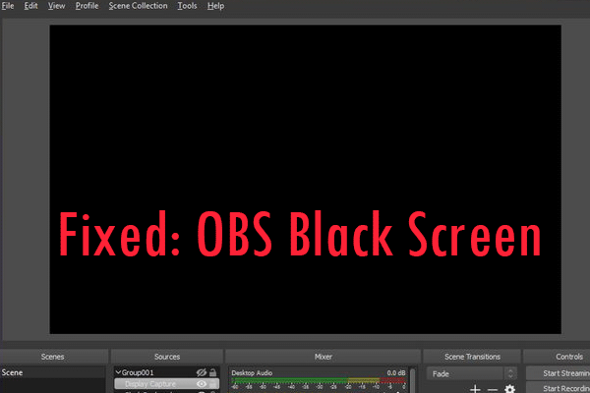Click the Start Streaming button
This screenshot has height=393, width=590.
(x=559, y=373)
